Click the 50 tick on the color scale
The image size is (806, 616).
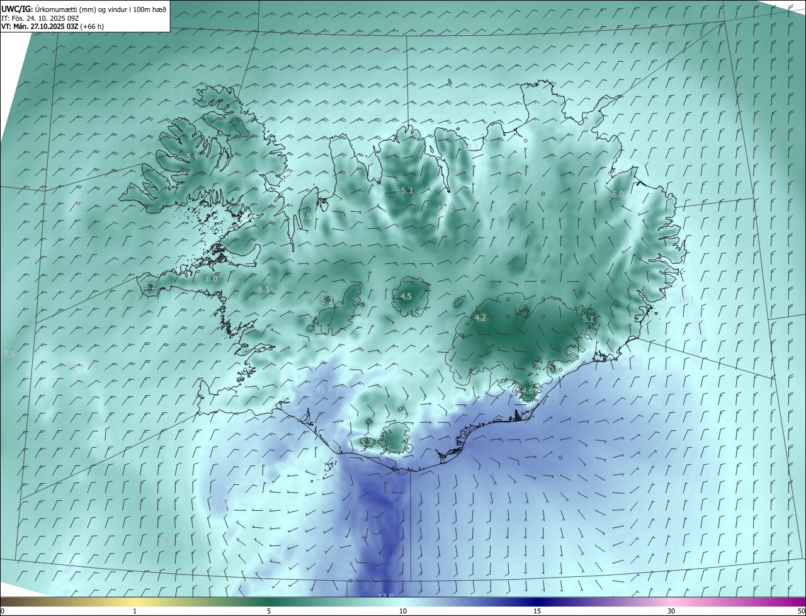coord(801,611)
